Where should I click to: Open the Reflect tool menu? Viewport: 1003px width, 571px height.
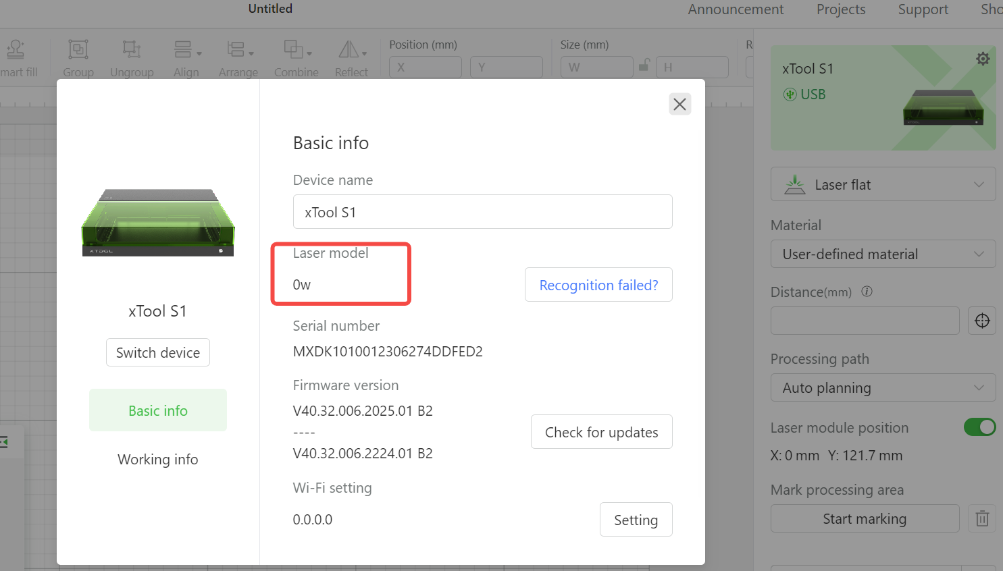point(352,50)
